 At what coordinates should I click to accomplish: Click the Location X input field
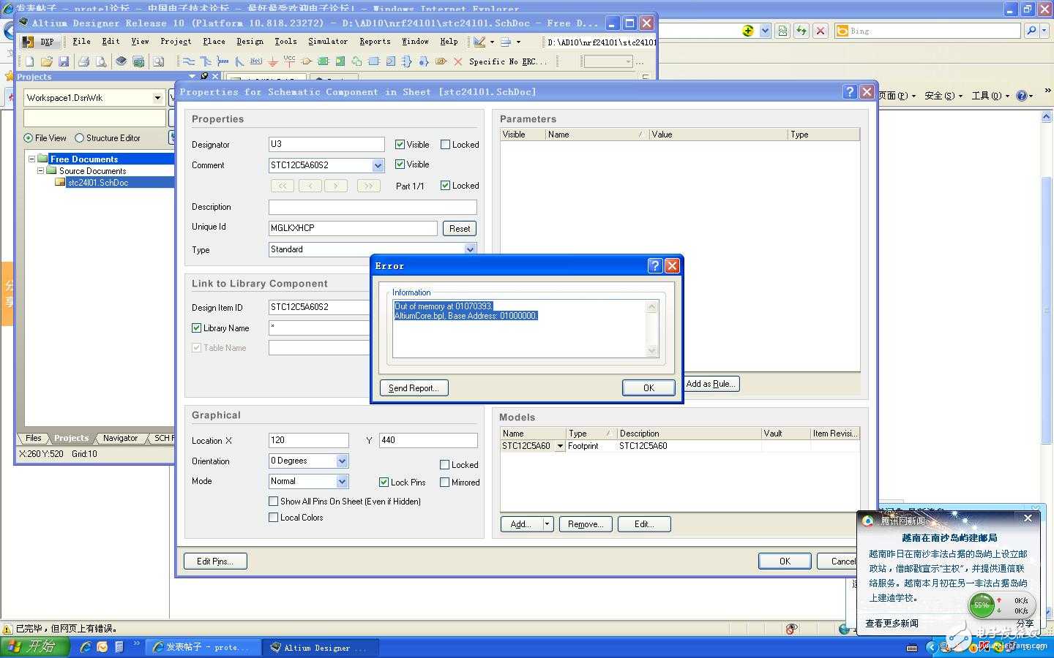309,440
